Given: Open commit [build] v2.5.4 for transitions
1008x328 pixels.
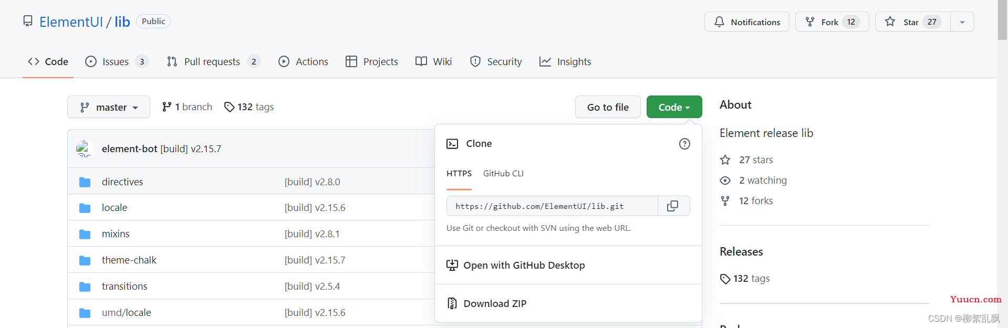Looking at the screenshot, I should coord(313,286).
